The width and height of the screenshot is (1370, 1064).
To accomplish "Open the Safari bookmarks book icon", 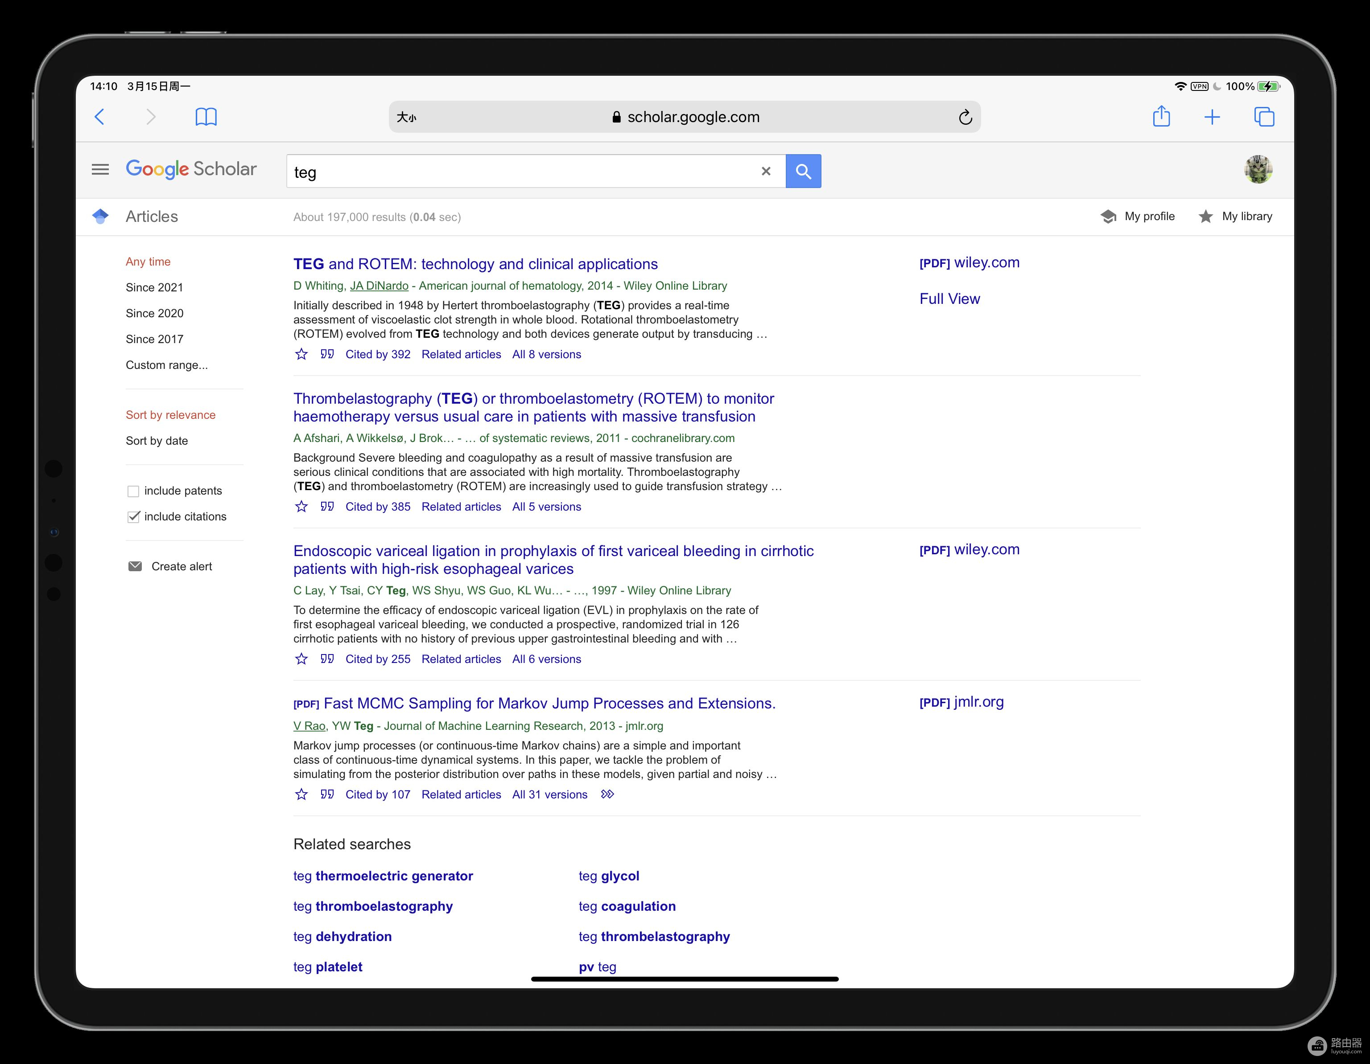I will [x=206, y=117].
